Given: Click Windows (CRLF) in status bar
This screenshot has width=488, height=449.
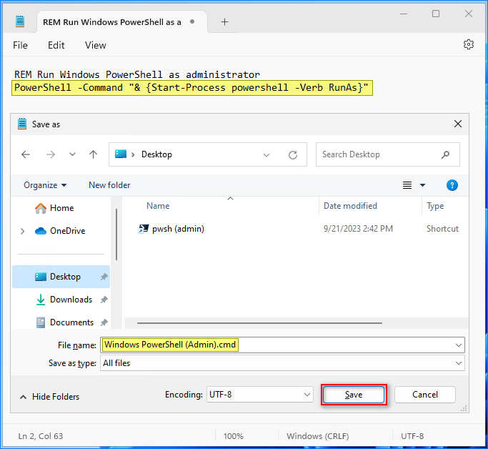Looking at the screenshot, I should click(317, 436).
